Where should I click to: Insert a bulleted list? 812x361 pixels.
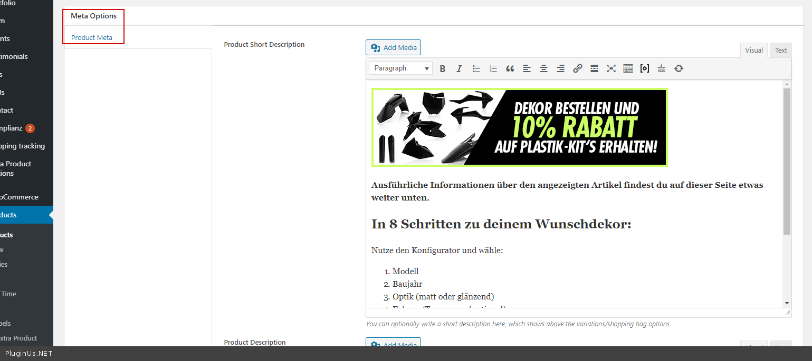coord(476,68)
